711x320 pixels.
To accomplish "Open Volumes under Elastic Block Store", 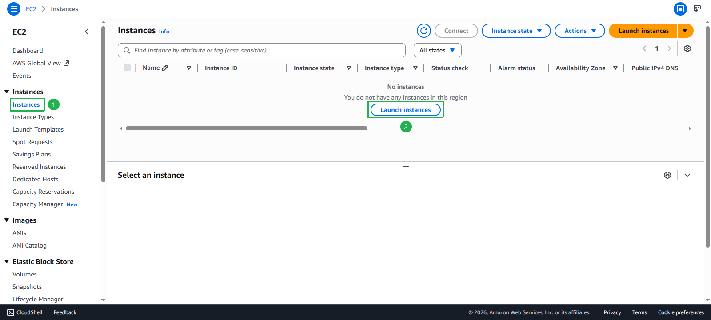I will [x=24, y=274].
